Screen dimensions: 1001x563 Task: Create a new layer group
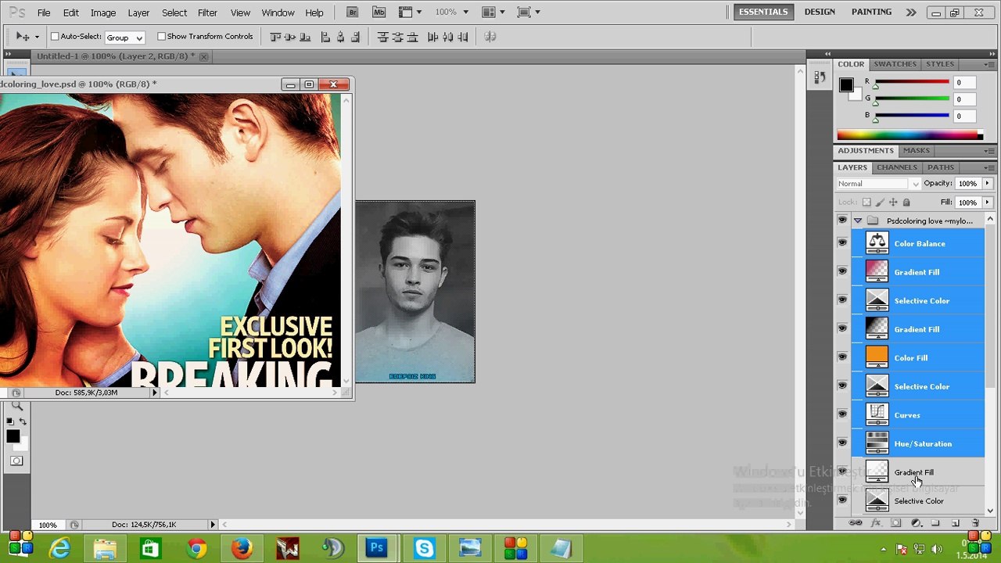click(x=935, y=522)
